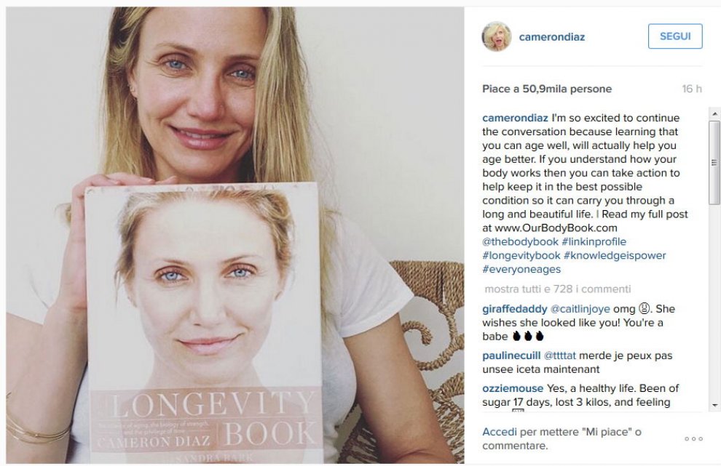Open the @caitlinjoye mention
This screenshot has width=721, height=466.
(580, 309)
